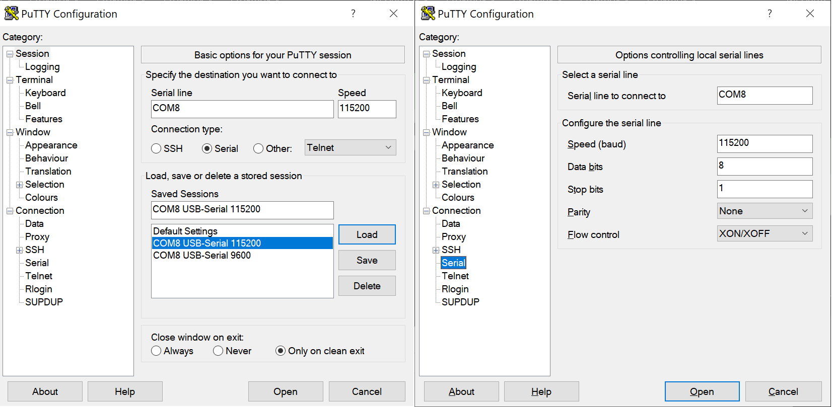832x407 pixels.
Task: Select the Always close window radio button
Action: pyautogui.click(x=156, y=351)
